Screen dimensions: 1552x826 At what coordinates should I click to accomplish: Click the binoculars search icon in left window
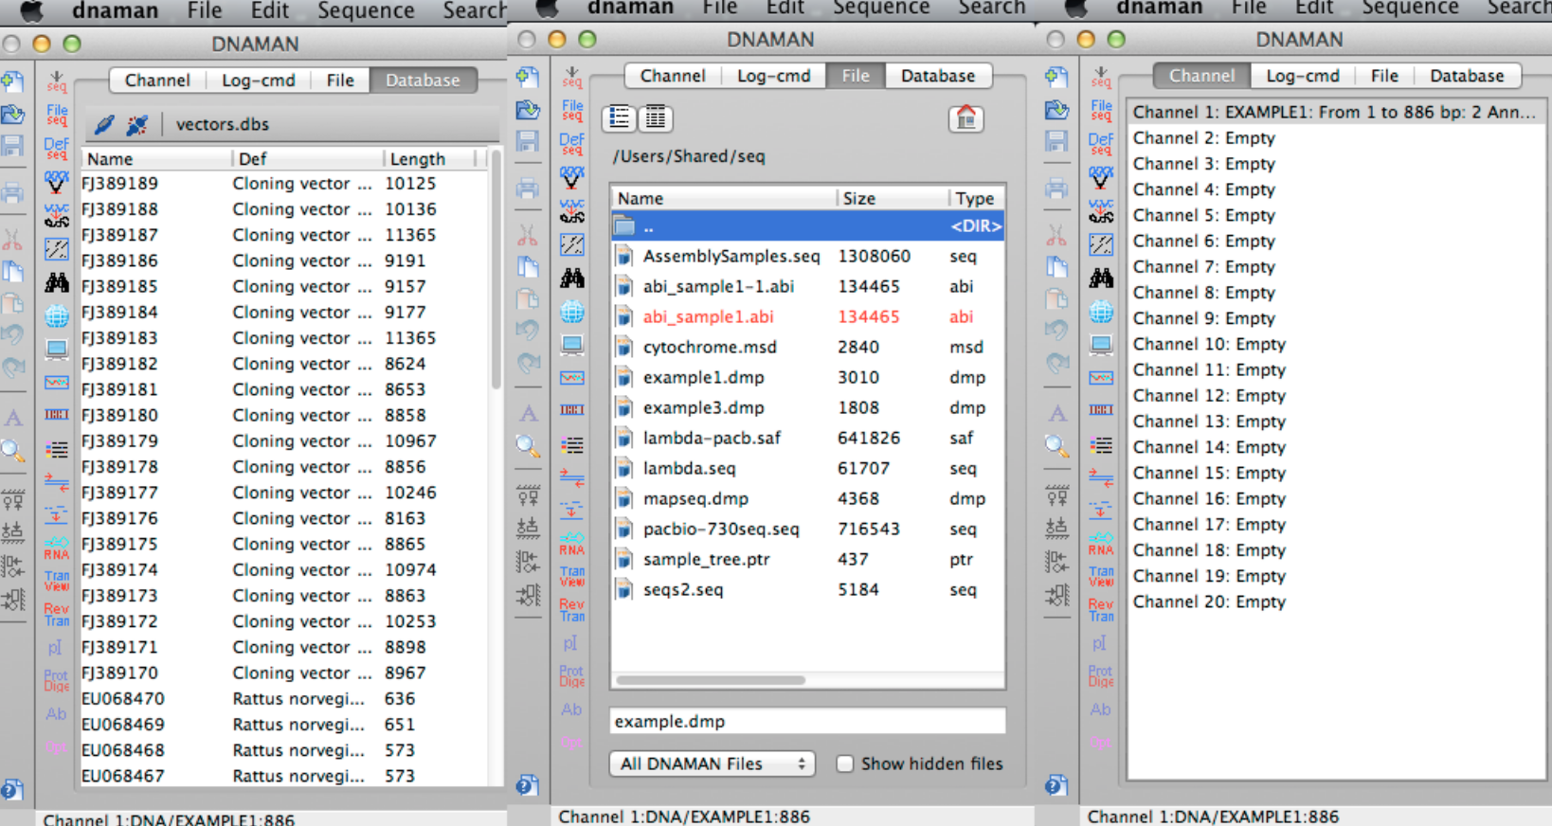56,282
